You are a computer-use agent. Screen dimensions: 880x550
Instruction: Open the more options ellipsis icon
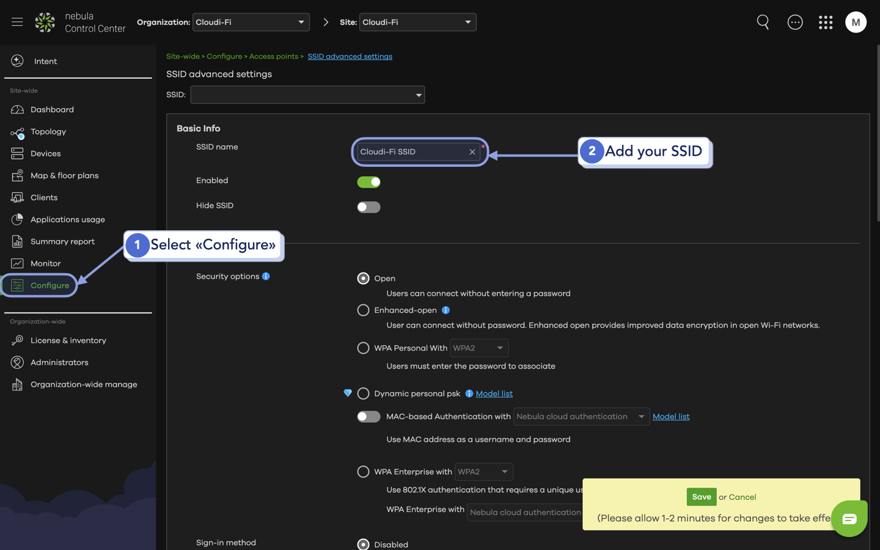(795, 22)
